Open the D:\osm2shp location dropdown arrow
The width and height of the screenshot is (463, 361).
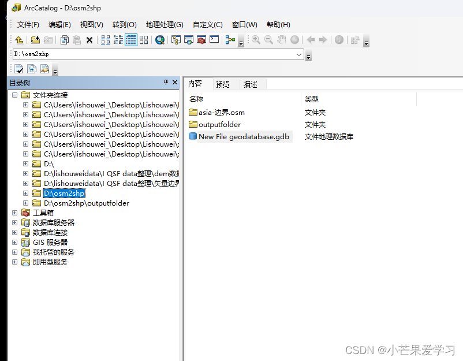[x=299, y=54]
